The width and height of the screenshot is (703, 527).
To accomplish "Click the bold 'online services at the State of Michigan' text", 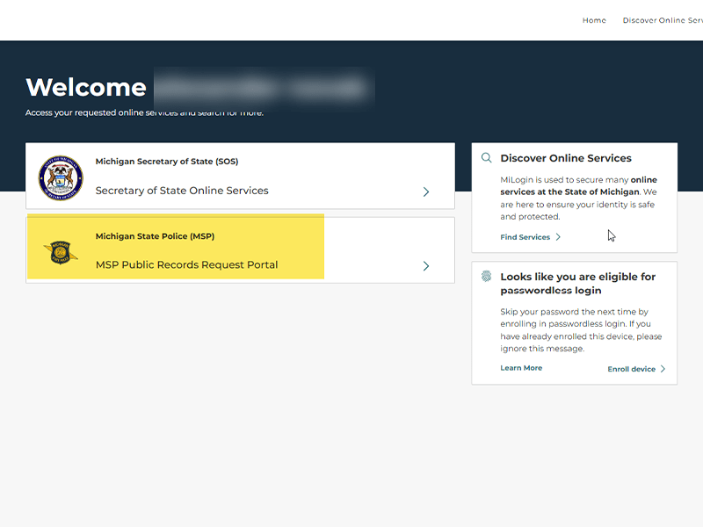I will [579, 185].
